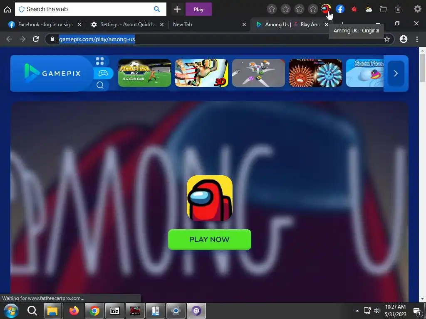This screenshot has height=319, width=426.
Task: Click the scrollbar down arrow
Action: (x=423, y=299)
